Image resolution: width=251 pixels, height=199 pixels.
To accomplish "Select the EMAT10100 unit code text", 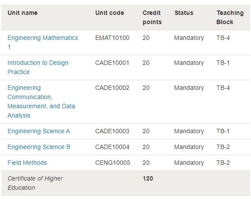I will (x=112, y=38).
